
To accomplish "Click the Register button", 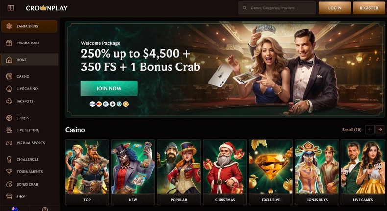I will [369, 8].
